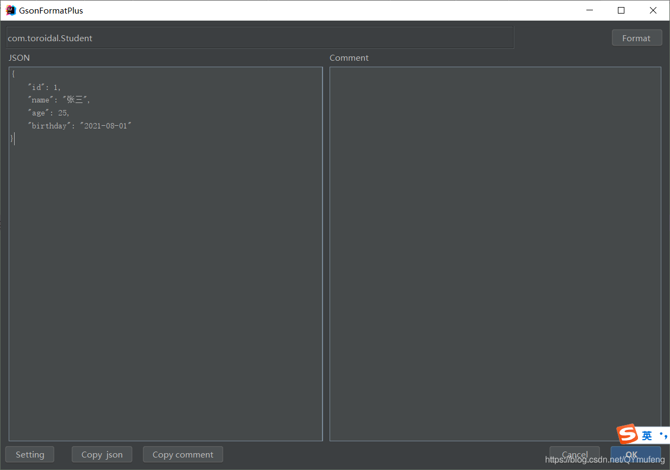Click the GsonFormatPlus app icon in title bar

[10, 10]
